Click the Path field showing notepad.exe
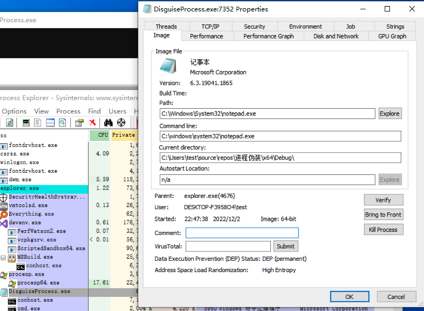 [x=267, y=113]
